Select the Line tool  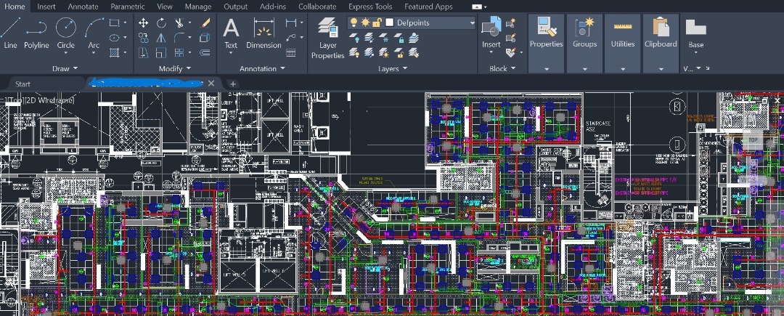10,33
